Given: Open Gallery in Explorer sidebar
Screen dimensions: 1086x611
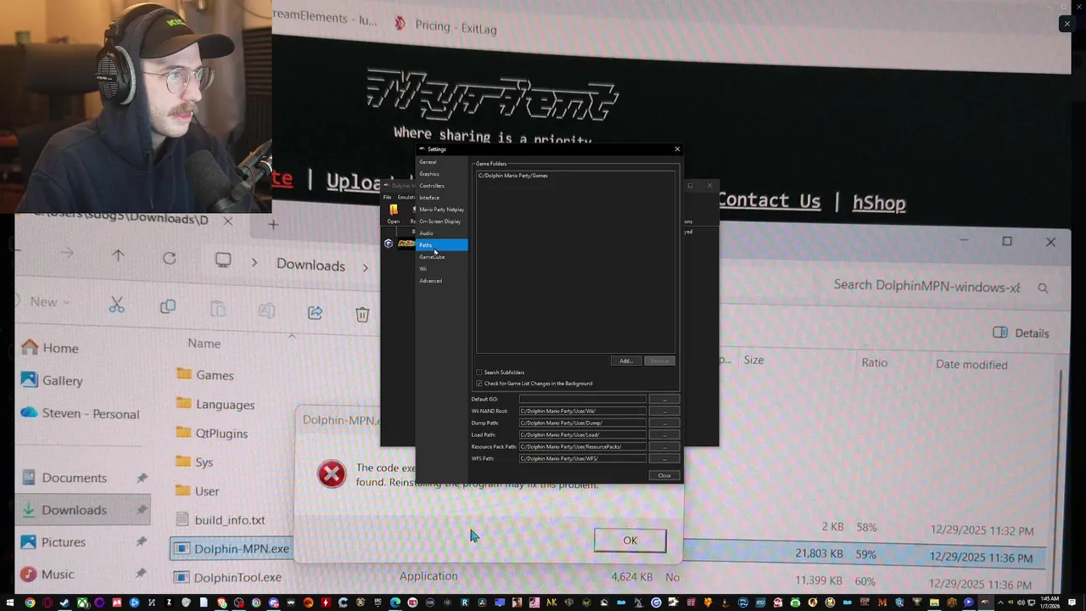Looking at the screenshot, I should click(53, 380).
